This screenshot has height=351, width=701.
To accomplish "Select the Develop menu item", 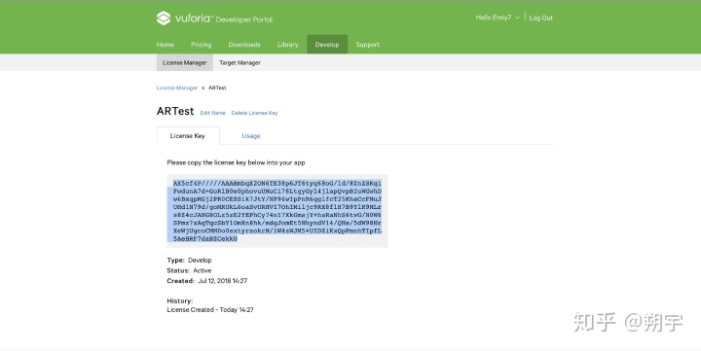I will pos(327,44).
